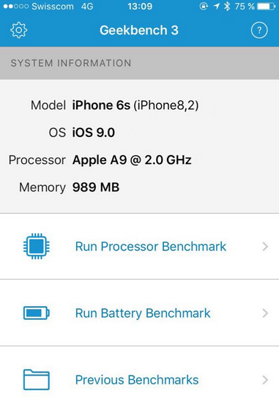Tap the signal strength dots

point(16,7)
